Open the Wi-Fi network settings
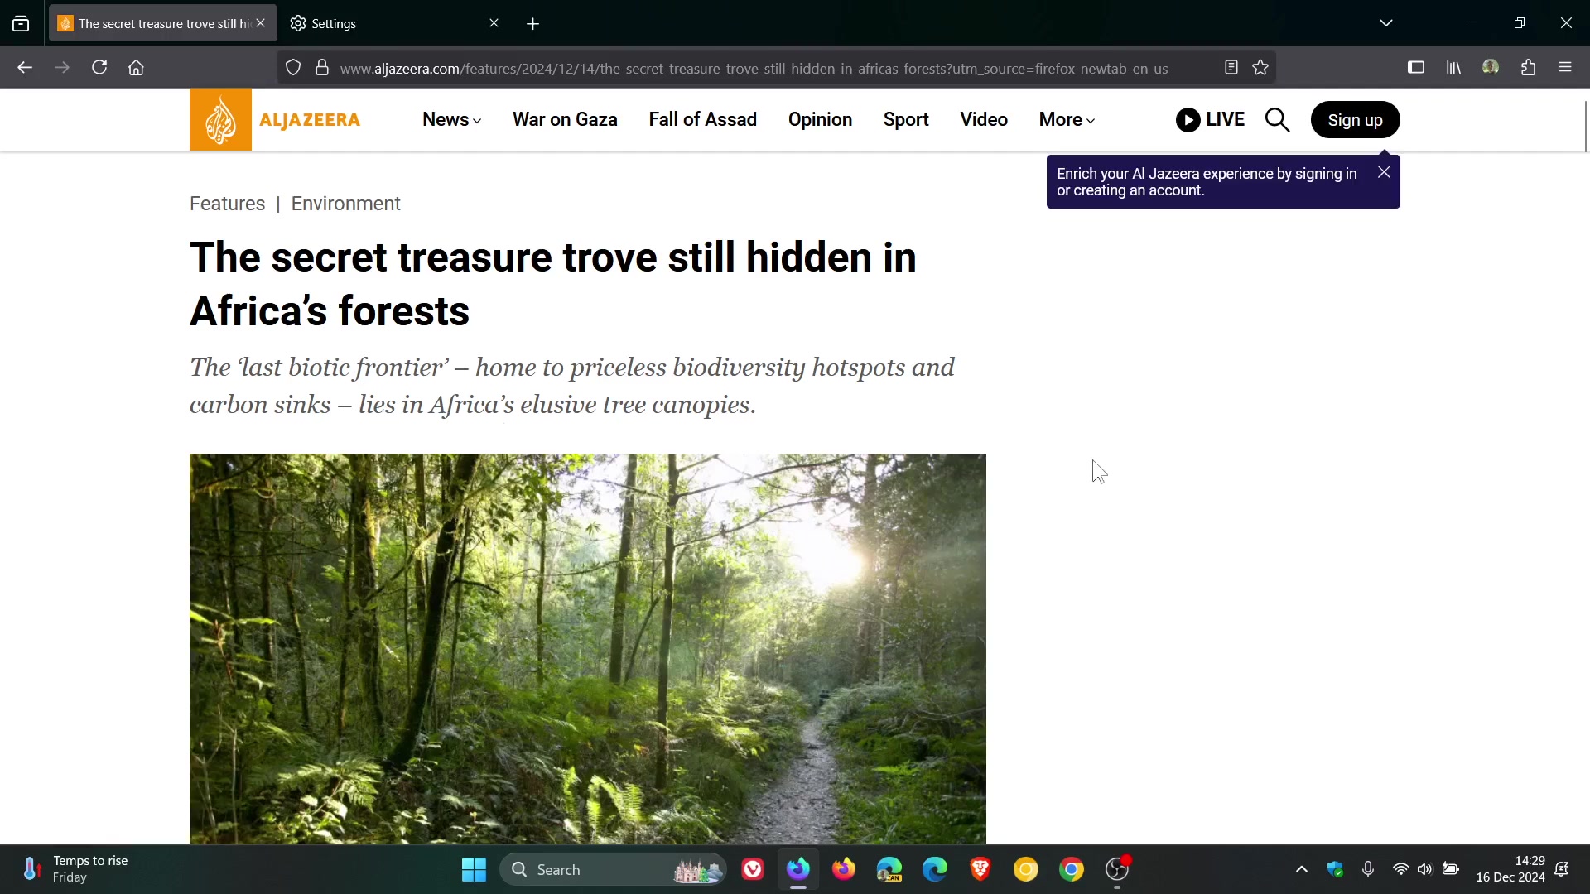Screen dimensions: 1590x894 click(1400, 869)
